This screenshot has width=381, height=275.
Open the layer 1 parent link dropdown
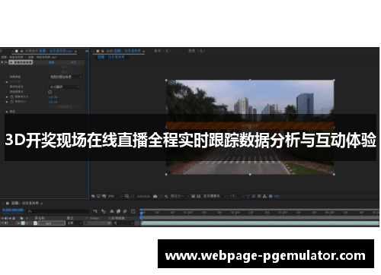[123, 223]
